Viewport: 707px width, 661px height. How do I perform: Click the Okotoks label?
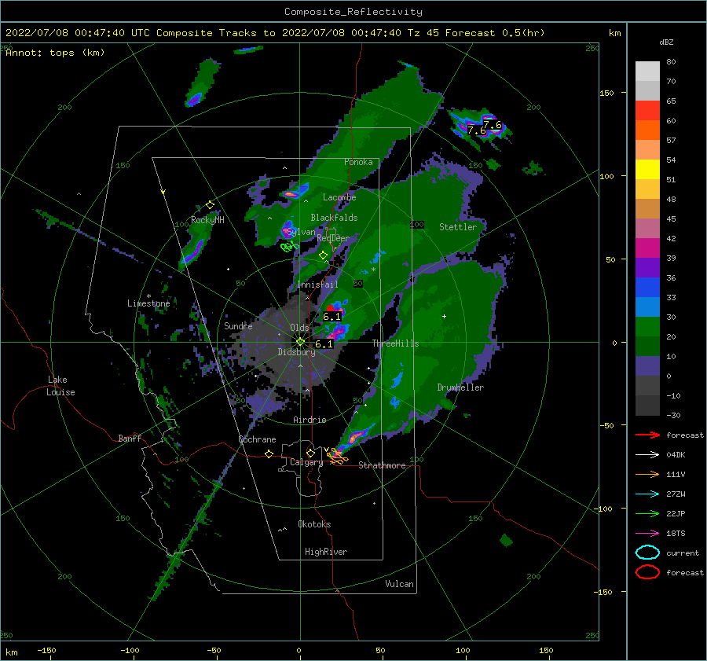(x=314, y=523)
